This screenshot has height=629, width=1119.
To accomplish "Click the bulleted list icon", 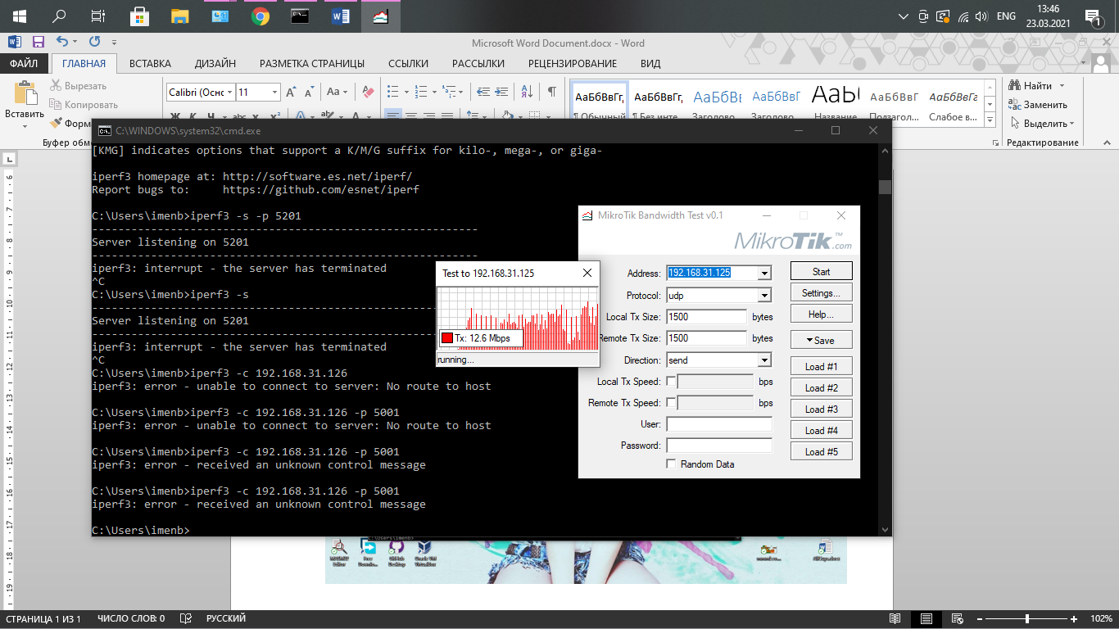I will tap(393, 92).
